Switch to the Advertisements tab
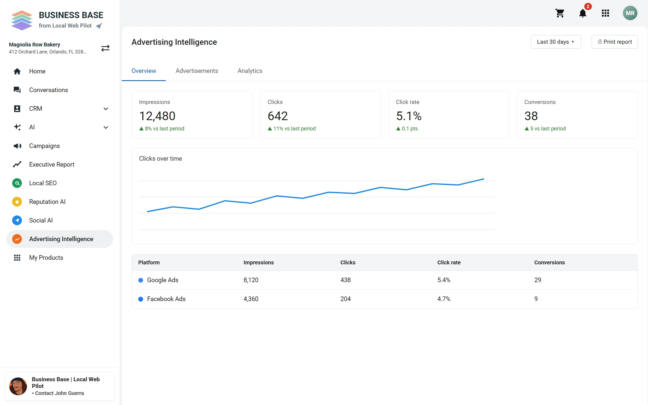The height and width of the screenshot is (405, 648). (197, 71)
